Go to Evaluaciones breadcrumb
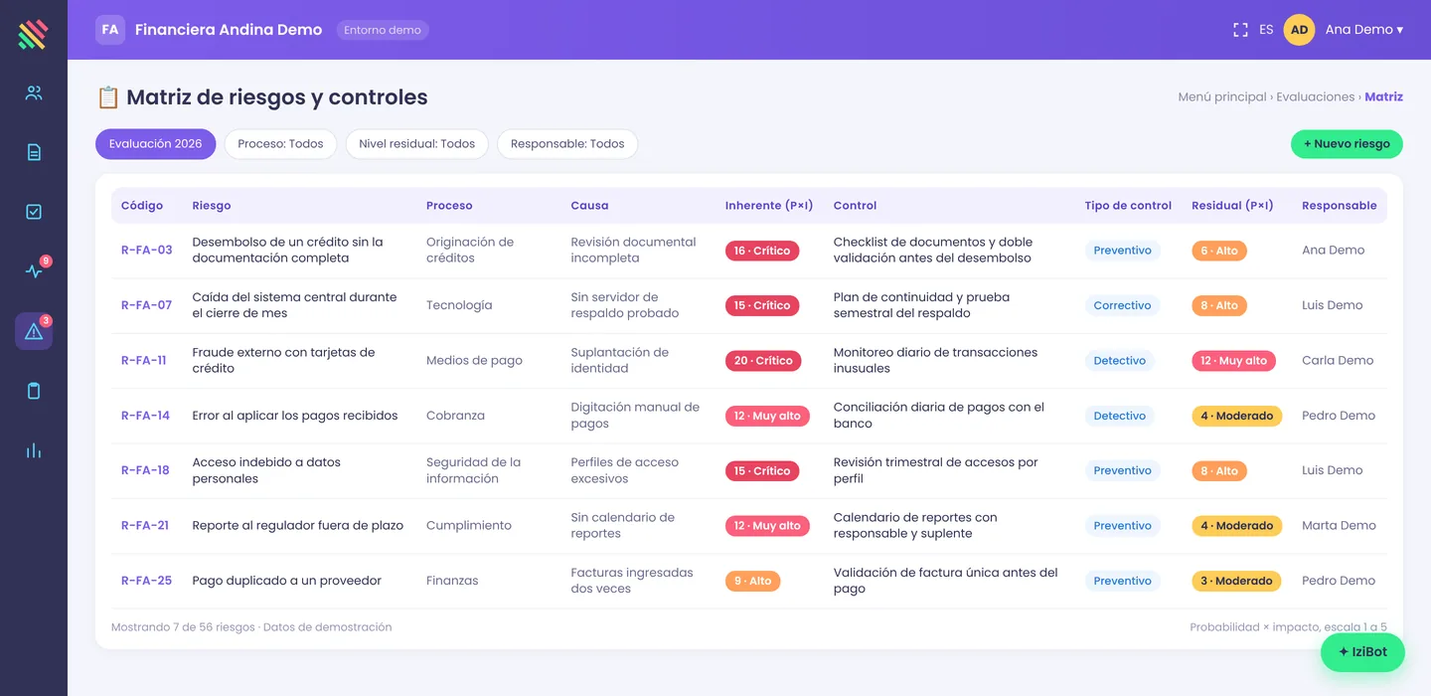The width and height of the screenshot is (1431, 696). point(1315,97)
